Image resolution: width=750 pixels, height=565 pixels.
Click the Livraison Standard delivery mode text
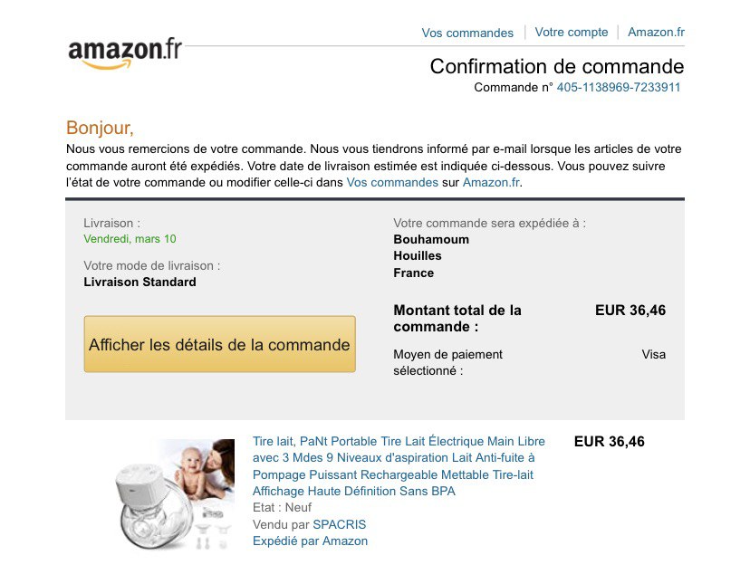[139, 282]
